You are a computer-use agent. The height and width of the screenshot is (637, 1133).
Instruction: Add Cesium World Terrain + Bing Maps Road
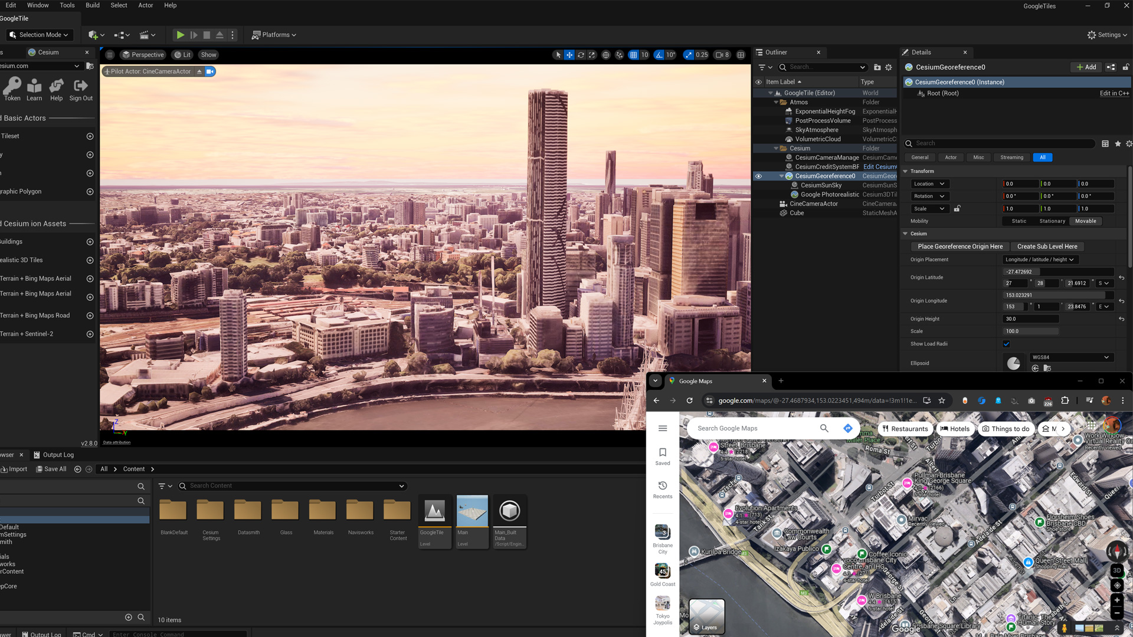[90, 316]
